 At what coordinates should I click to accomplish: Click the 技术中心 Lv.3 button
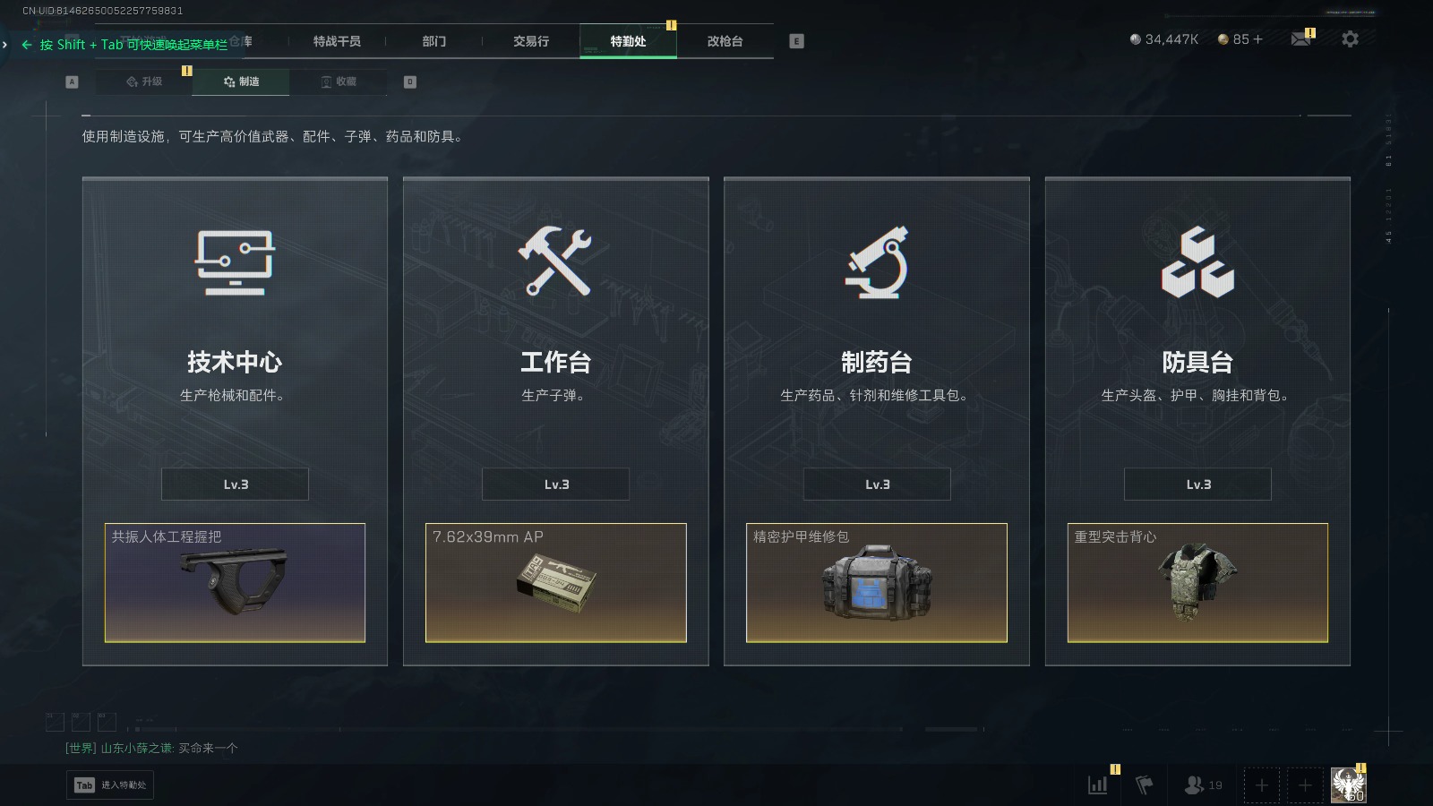235,484
